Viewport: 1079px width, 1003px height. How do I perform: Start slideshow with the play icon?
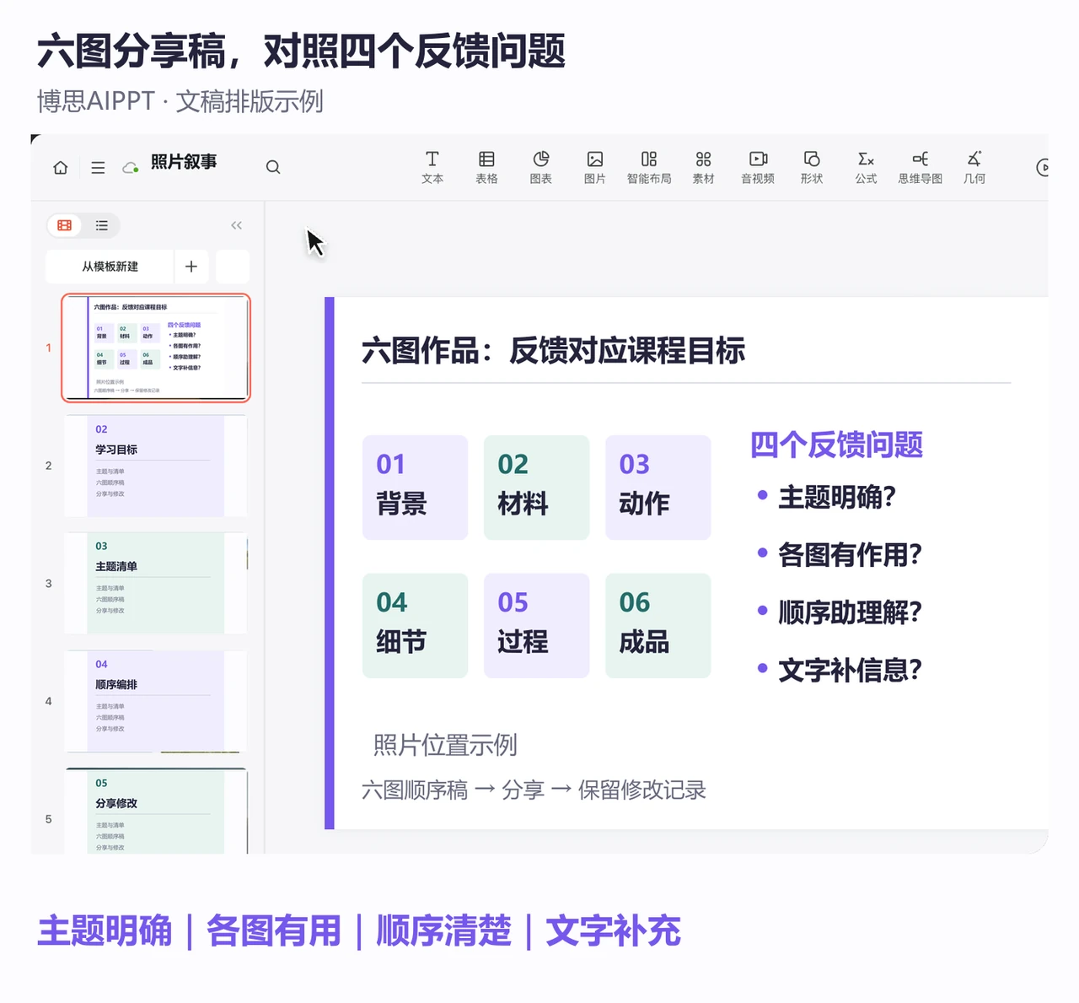(x=1042, y=167)
